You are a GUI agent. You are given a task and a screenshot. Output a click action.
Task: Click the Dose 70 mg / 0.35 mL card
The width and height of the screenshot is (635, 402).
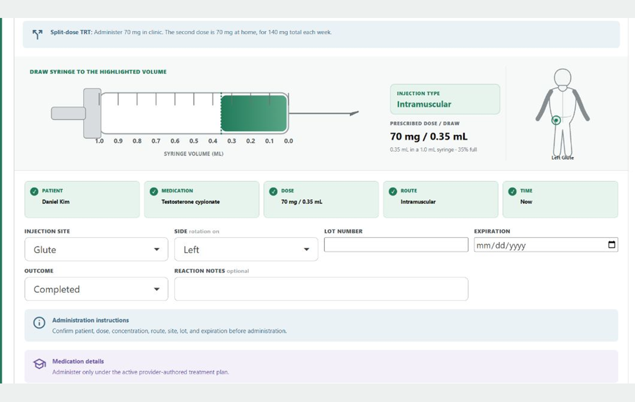pyautogui.click(x=321, y=199)
